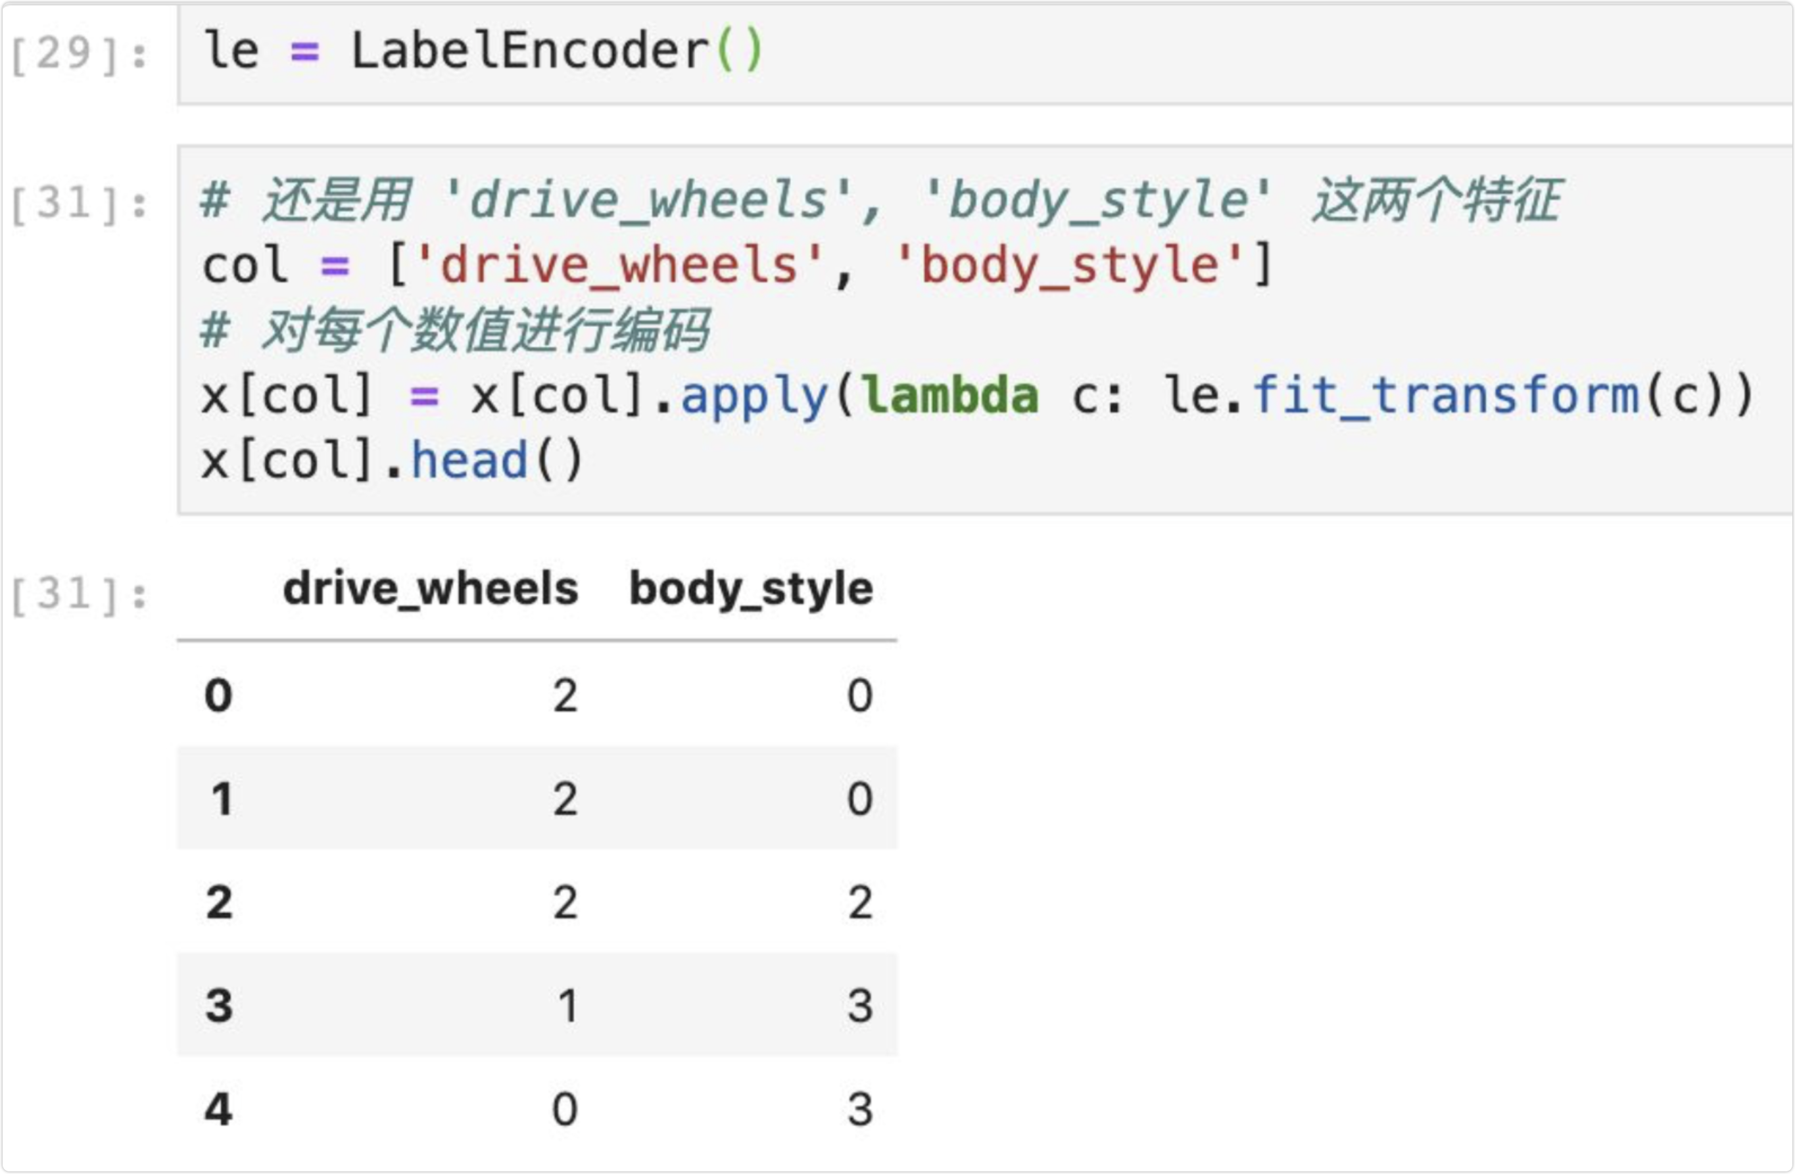
Task: Click body_style value in row 2
Action: pyautogui.click(x=860, y=903)
